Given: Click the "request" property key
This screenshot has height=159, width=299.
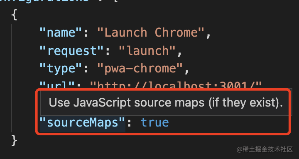Looking at the screenshot, I should click(x=72, y=51).
